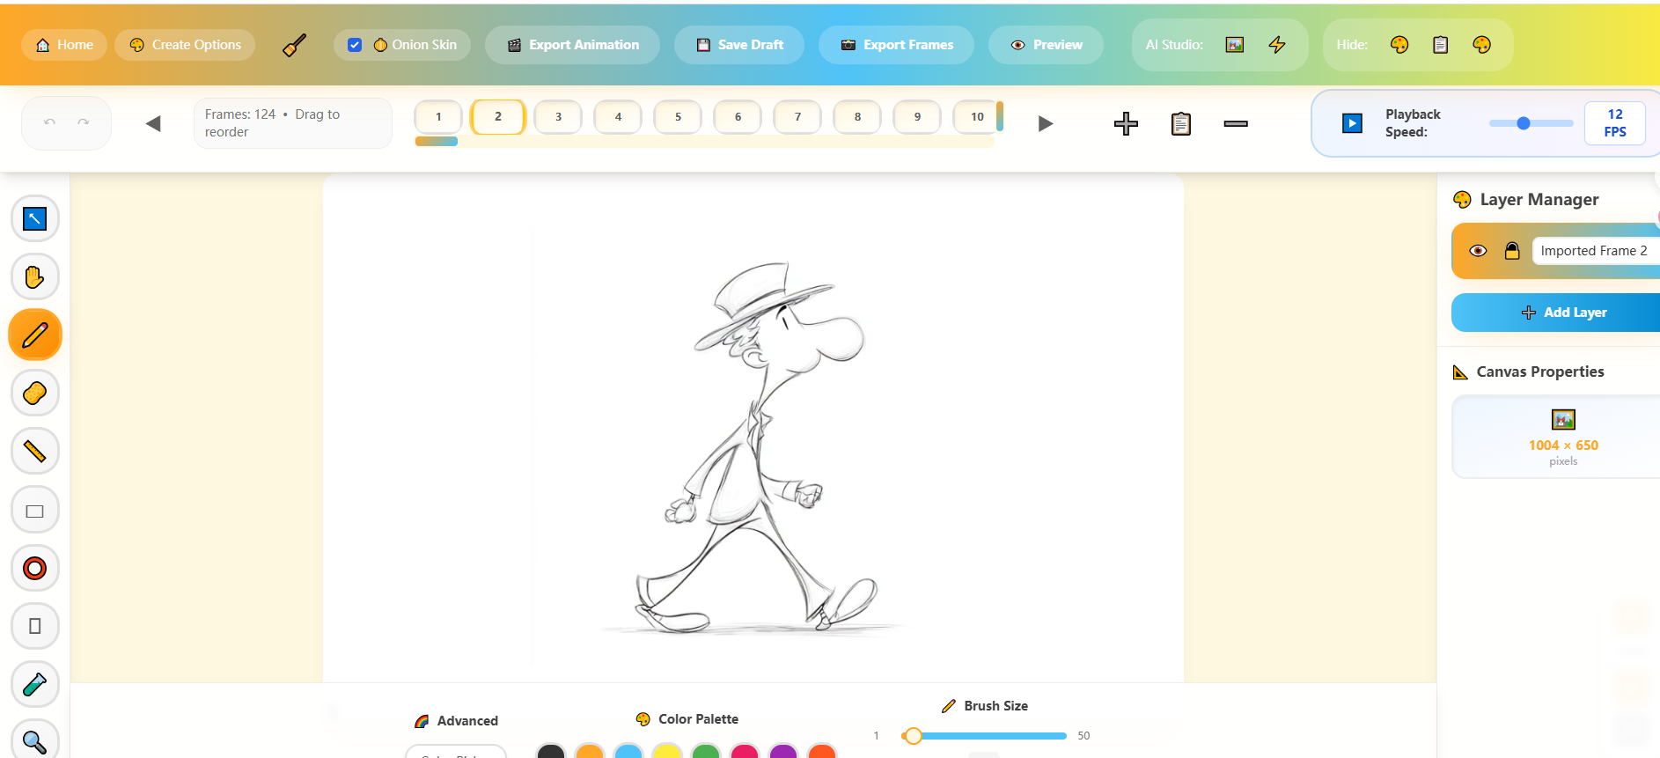1660x758 pixels.
Task: Undo the last action
Action: click(49, 122)
